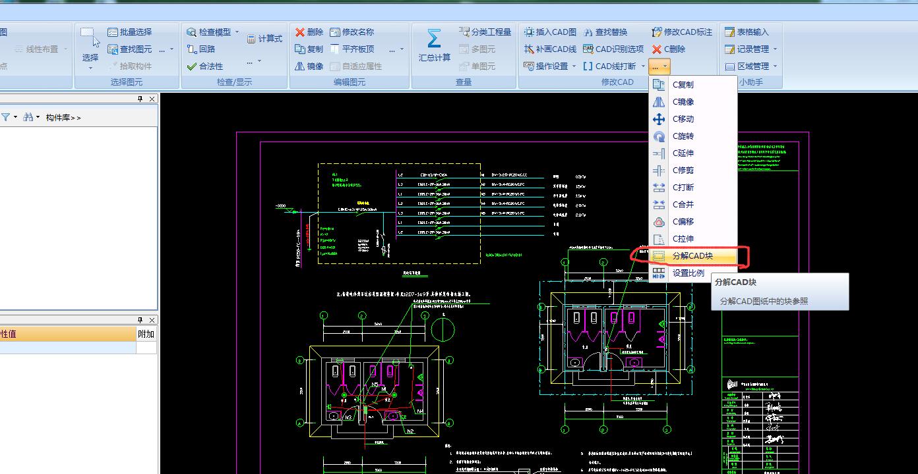
Task: Click the 附加 column header
Action: click(146, 334)
